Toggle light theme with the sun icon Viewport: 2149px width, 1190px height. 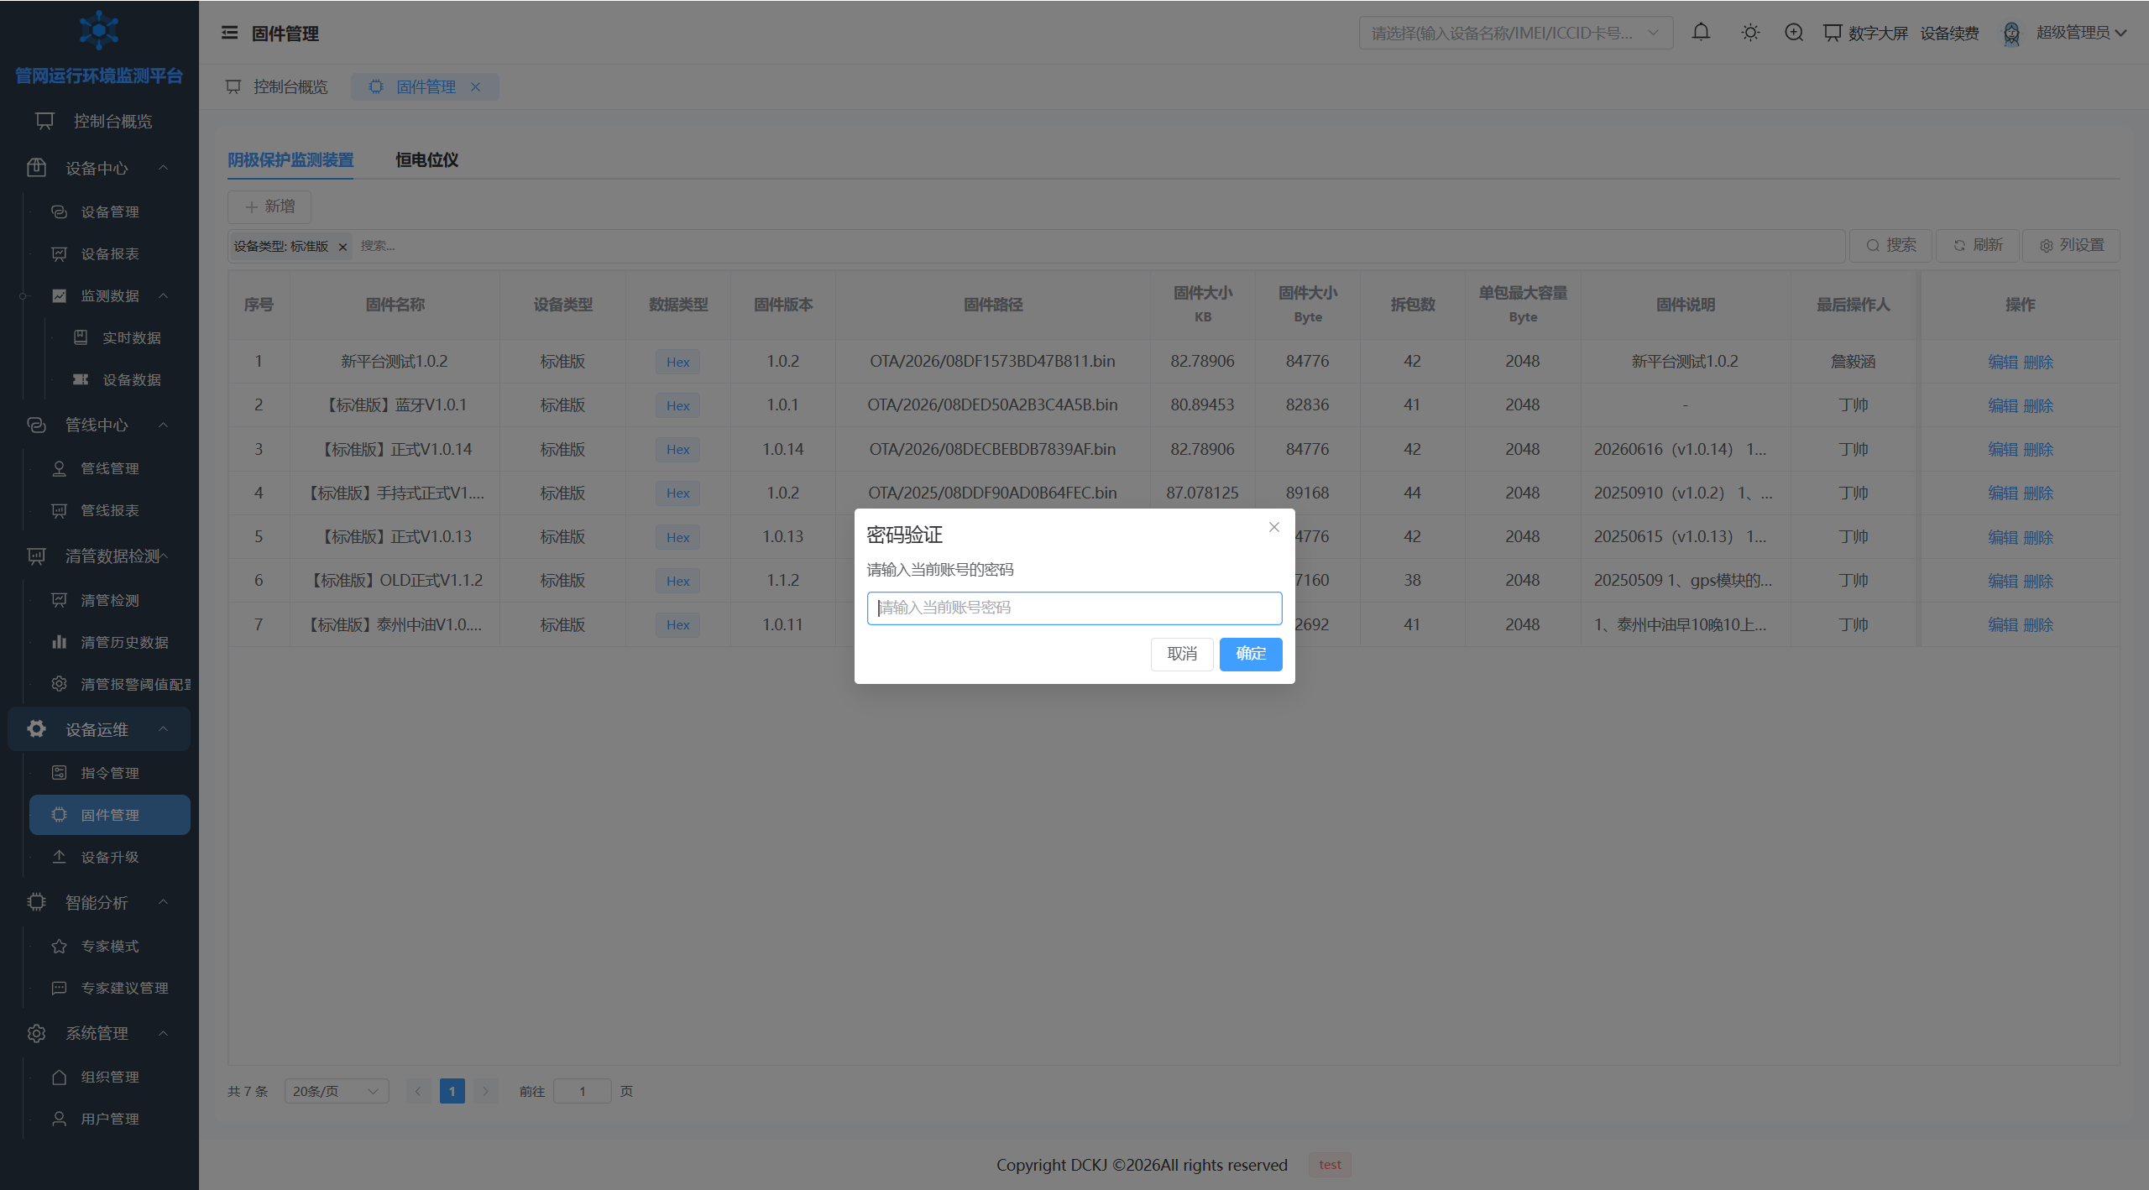[x=1750, y=33]
